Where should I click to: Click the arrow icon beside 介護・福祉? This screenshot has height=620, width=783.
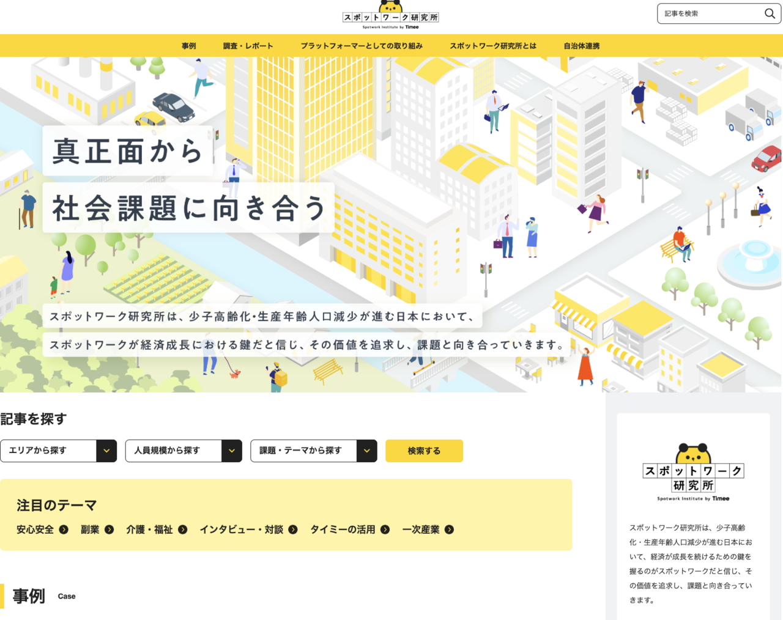coord(182,530)
